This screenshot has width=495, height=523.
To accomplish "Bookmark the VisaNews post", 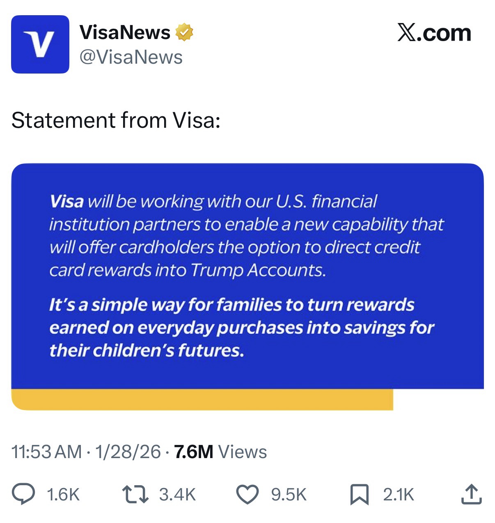I will [x=360, y=494].
